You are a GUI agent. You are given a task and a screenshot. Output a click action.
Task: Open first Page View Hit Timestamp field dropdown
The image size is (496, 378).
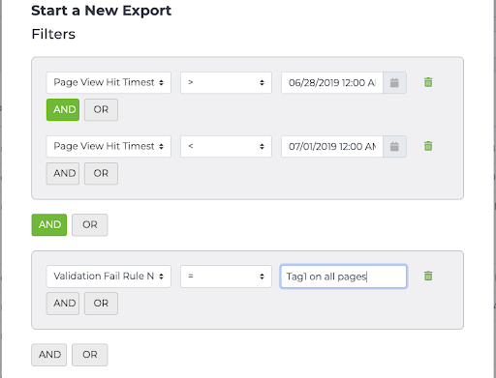108,83
